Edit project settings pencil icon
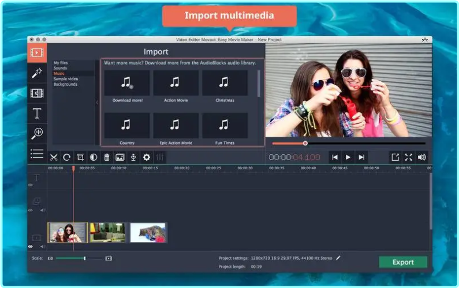The height and width of the screenshot is (288, 459). (338, 258)
